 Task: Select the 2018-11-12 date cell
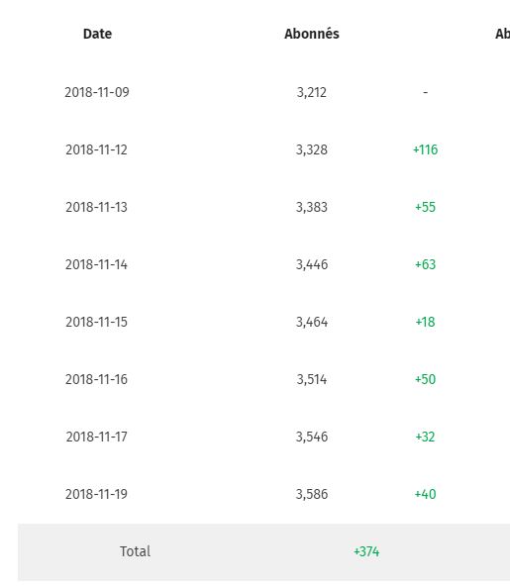click(x=96, y=149)
